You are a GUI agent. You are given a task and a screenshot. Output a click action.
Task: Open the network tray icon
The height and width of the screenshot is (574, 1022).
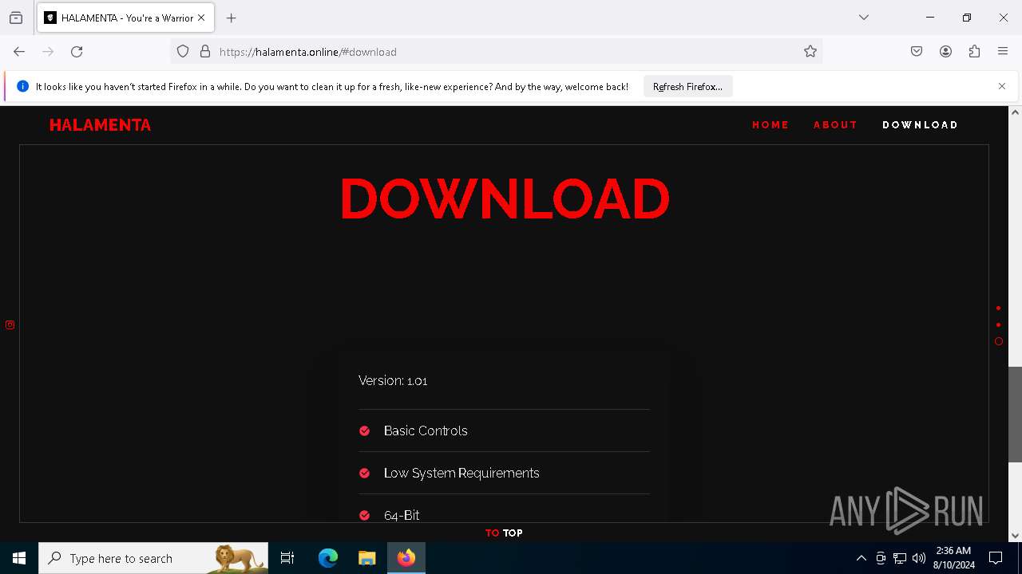pyautogui.click(x=900, y=558)
